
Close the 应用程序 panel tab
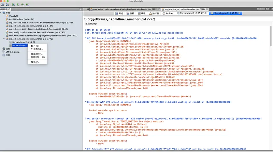click(10, 9)
